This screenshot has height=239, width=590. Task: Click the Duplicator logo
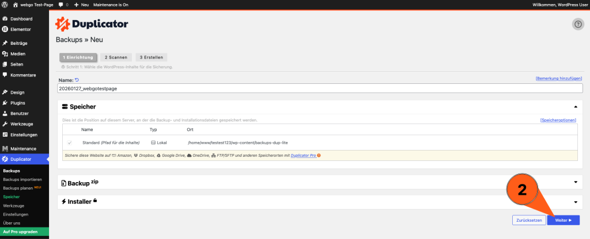pos(92,24)
